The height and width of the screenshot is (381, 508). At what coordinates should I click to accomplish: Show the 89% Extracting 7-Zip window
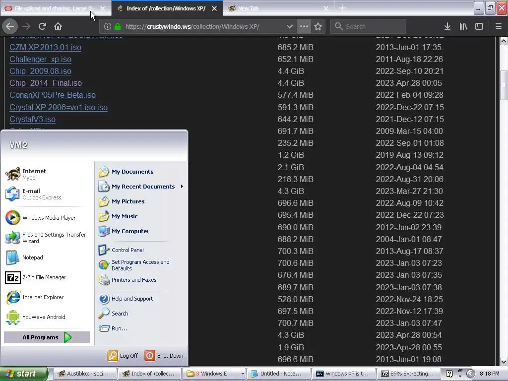408,374
